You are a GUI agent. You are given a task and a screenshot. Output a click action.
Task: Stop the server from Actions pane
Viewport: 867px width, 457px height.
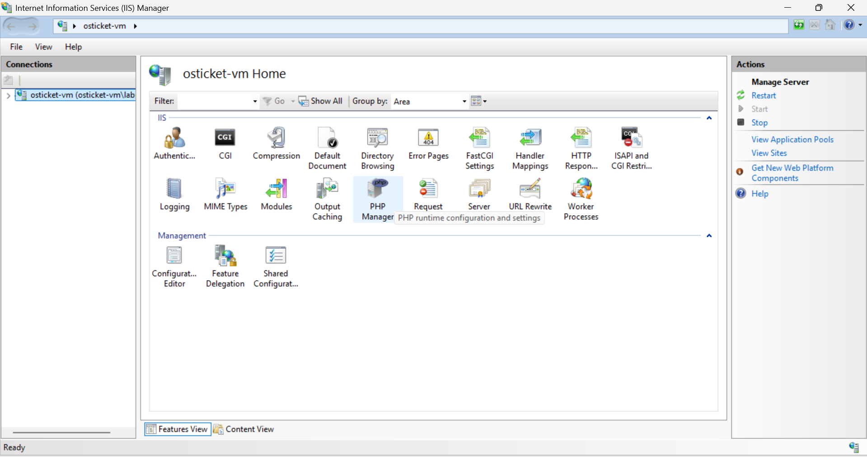[x=759, y=123]
